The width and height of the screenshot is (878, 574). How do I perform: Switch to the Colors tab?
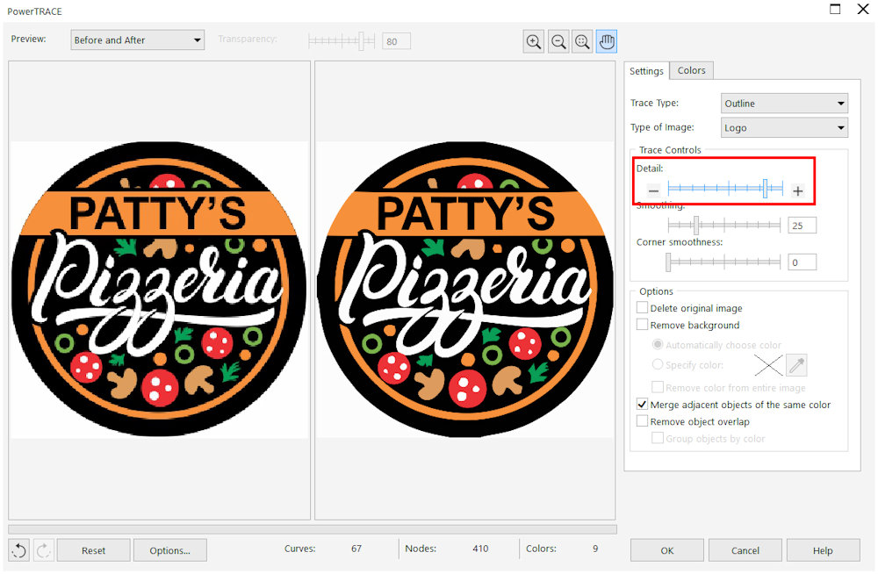pyautogui.click(x=691, y=71)
